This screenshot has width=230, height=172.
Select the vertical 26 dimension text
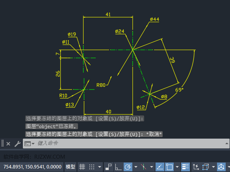point(57,74)
